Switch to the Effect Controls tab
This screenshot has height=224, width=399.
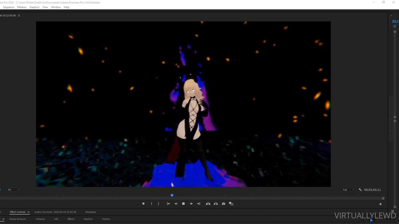click(18, 212)
